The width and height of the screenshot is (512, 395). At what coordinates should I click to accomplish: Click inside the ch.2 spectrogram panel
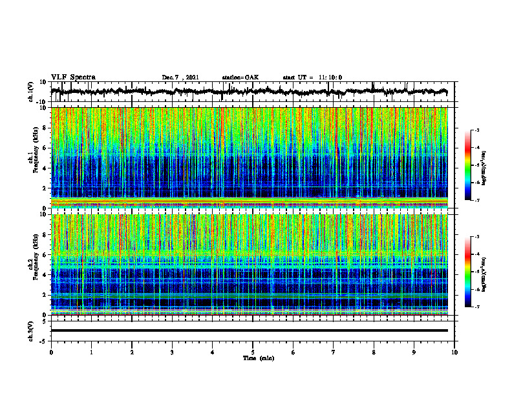[249, 265]
